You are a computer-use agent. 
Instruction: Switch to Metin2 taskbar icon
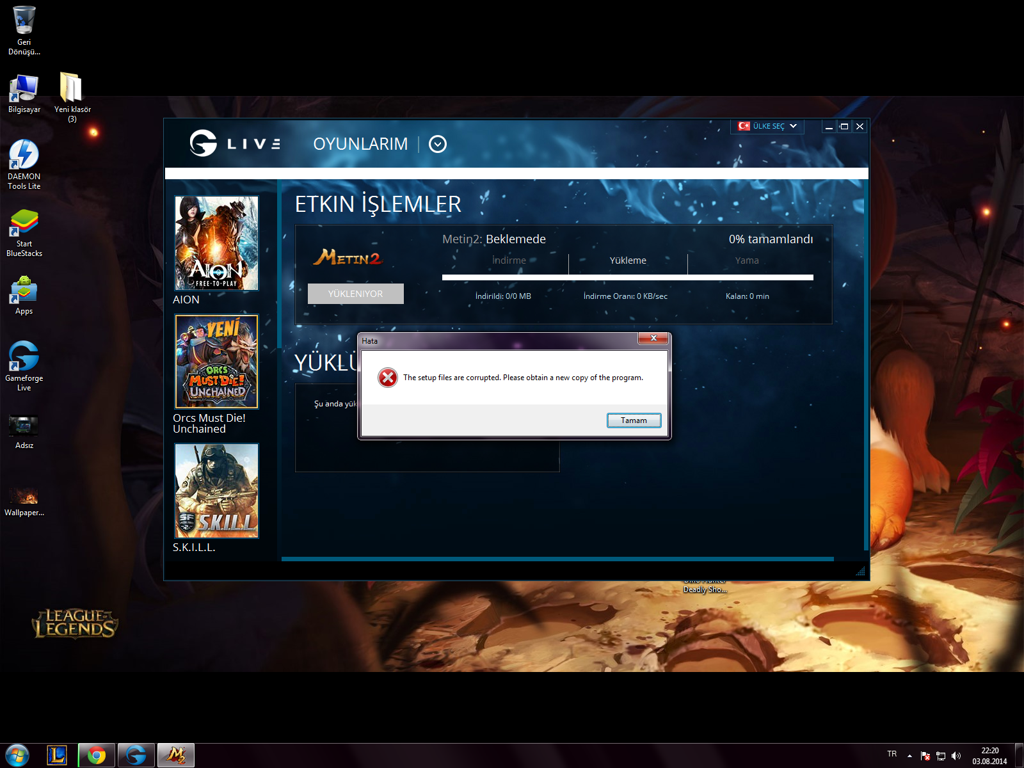(x=176, y=755)
